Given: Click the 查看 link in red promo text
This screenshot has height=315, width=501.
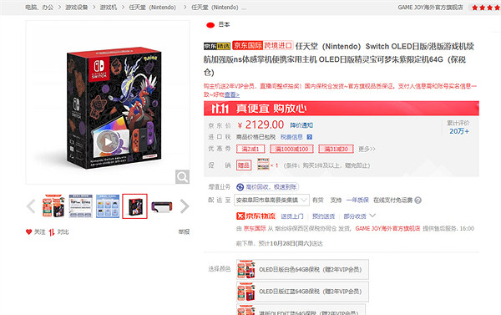Looking at the screenshot, I should coord(231,94).
